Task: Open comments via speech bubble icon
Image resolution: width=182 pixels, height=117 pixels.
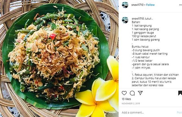Action: point(132,93)
